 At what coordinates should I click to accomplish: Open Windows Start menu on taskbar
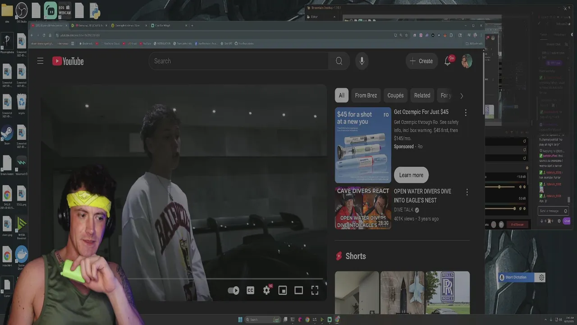coord(240,320)
